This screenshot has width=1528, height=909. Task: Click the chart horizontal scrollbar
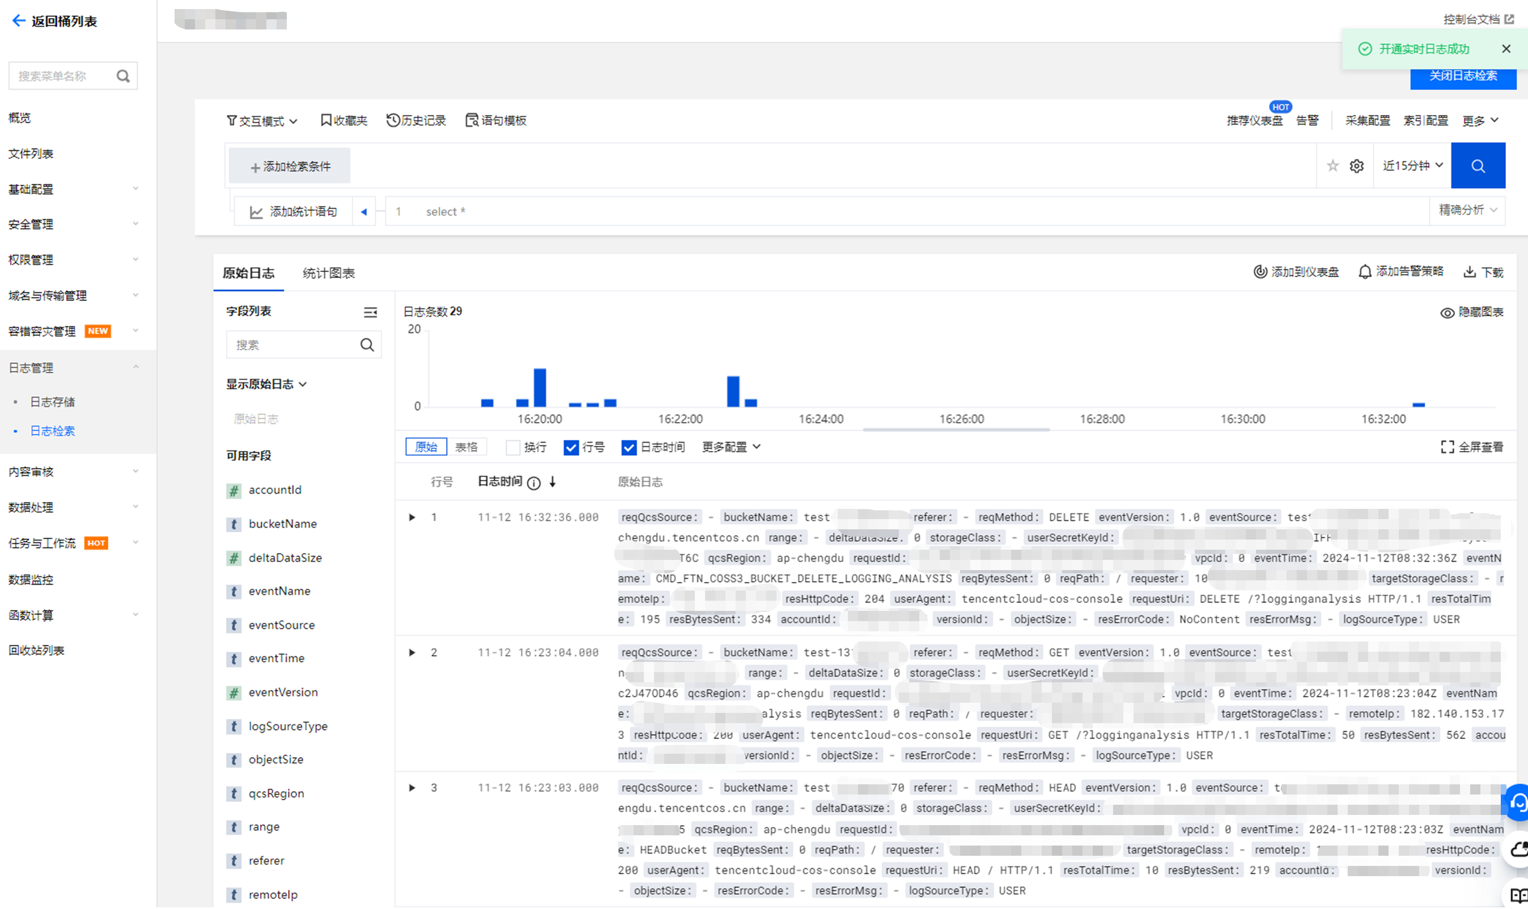coord(956,430)
